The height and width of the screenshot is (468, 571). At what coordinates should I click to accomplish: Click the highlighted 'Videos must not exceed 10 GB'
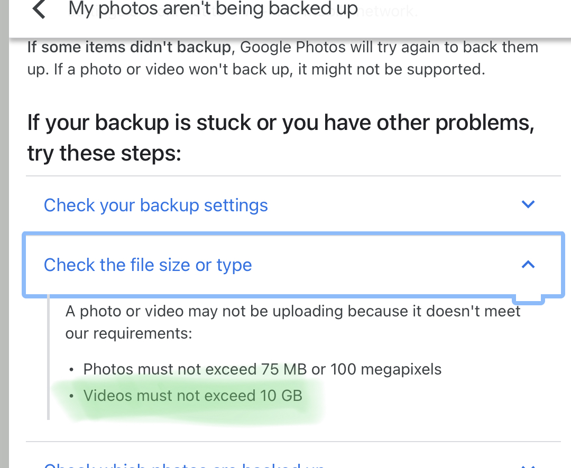coord(192,396)
